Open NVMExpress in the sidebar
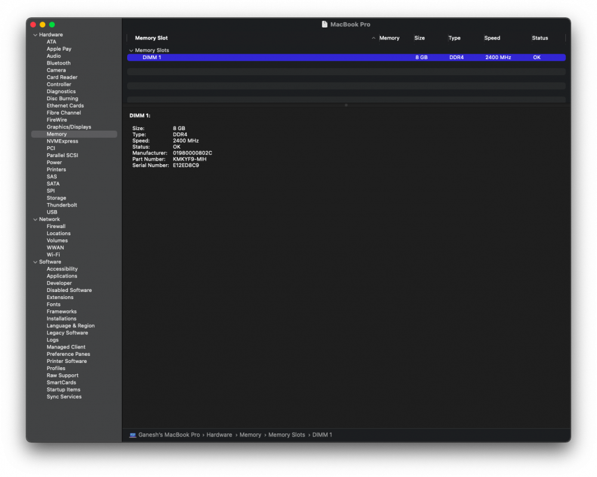This screenshot has width=597, height=477. click(x=63, y=141)
